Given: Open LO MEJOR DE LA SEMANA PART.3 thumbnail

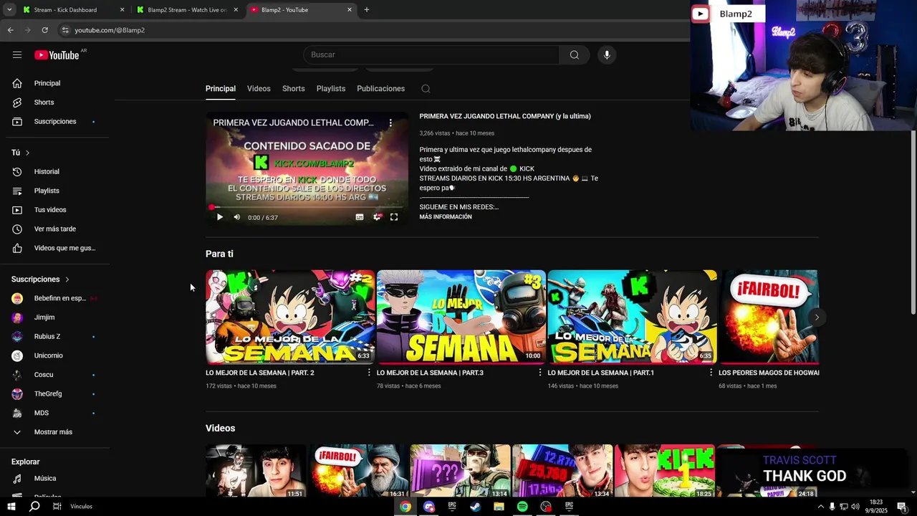Looking at the screenshot, I should coord(461,317).
